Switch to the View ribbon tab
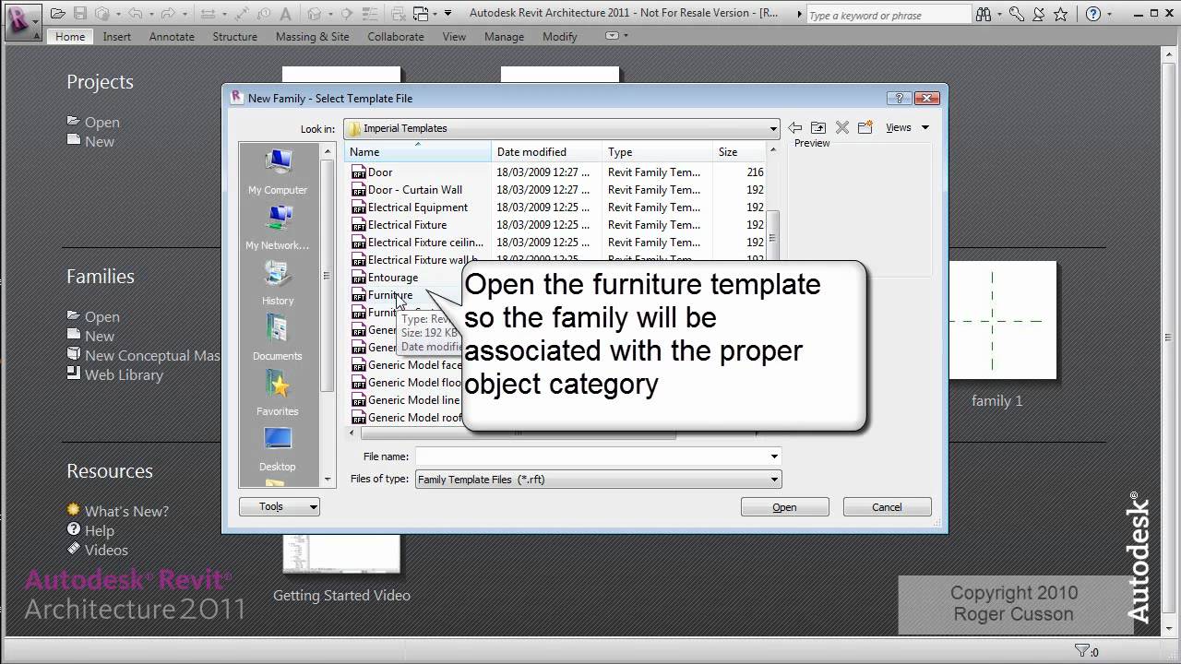1181x664 pixels. tap(454, 37)
